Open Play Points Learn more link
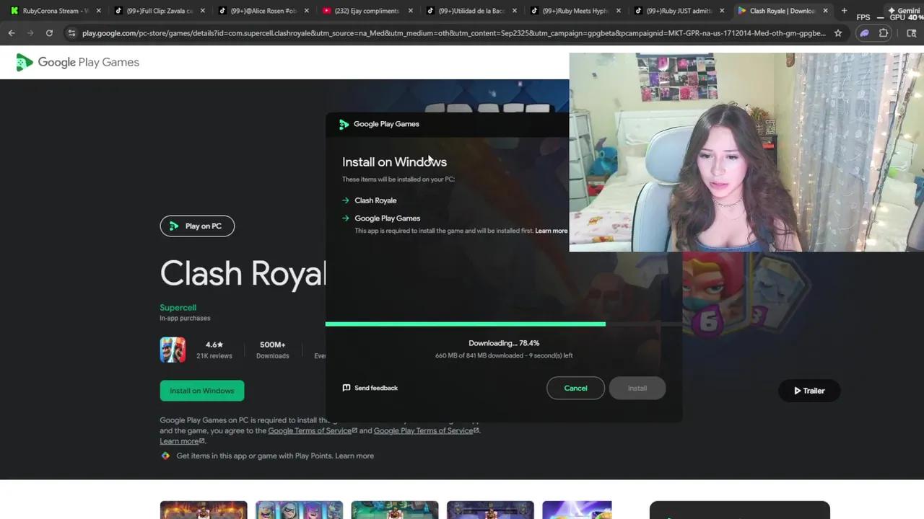924x519 pixels. tap(354, 456)
